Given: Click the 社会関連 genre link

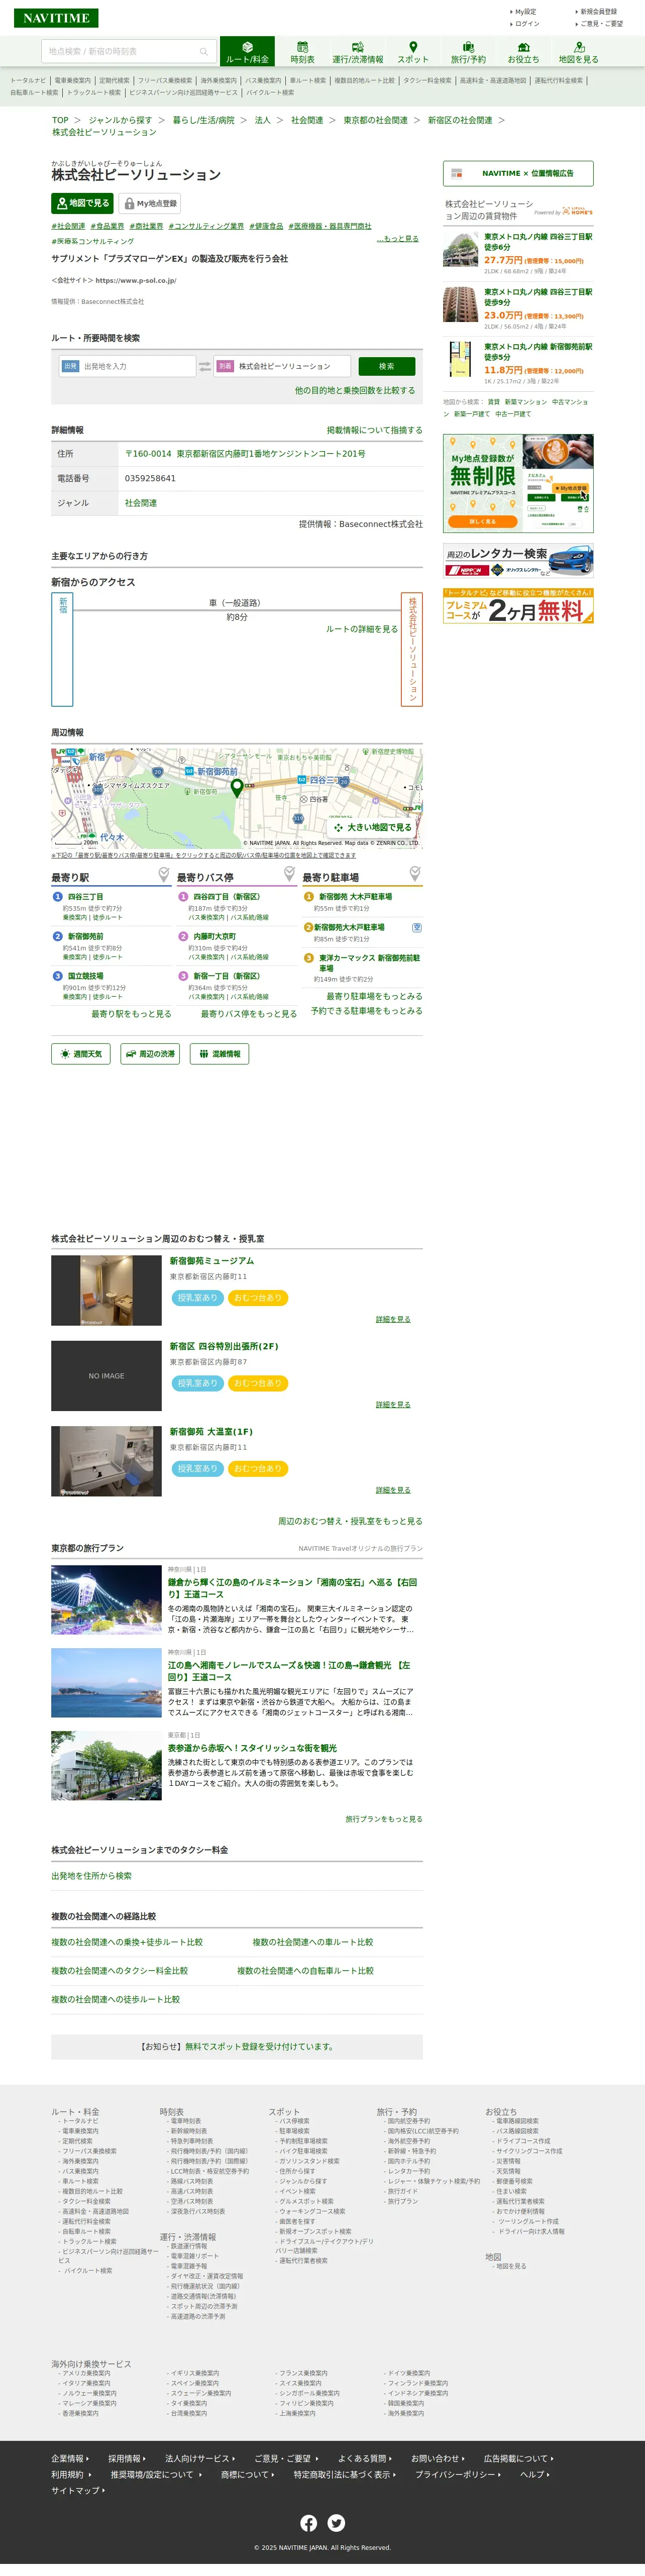Looking at the screenshot, I should 141,503.
